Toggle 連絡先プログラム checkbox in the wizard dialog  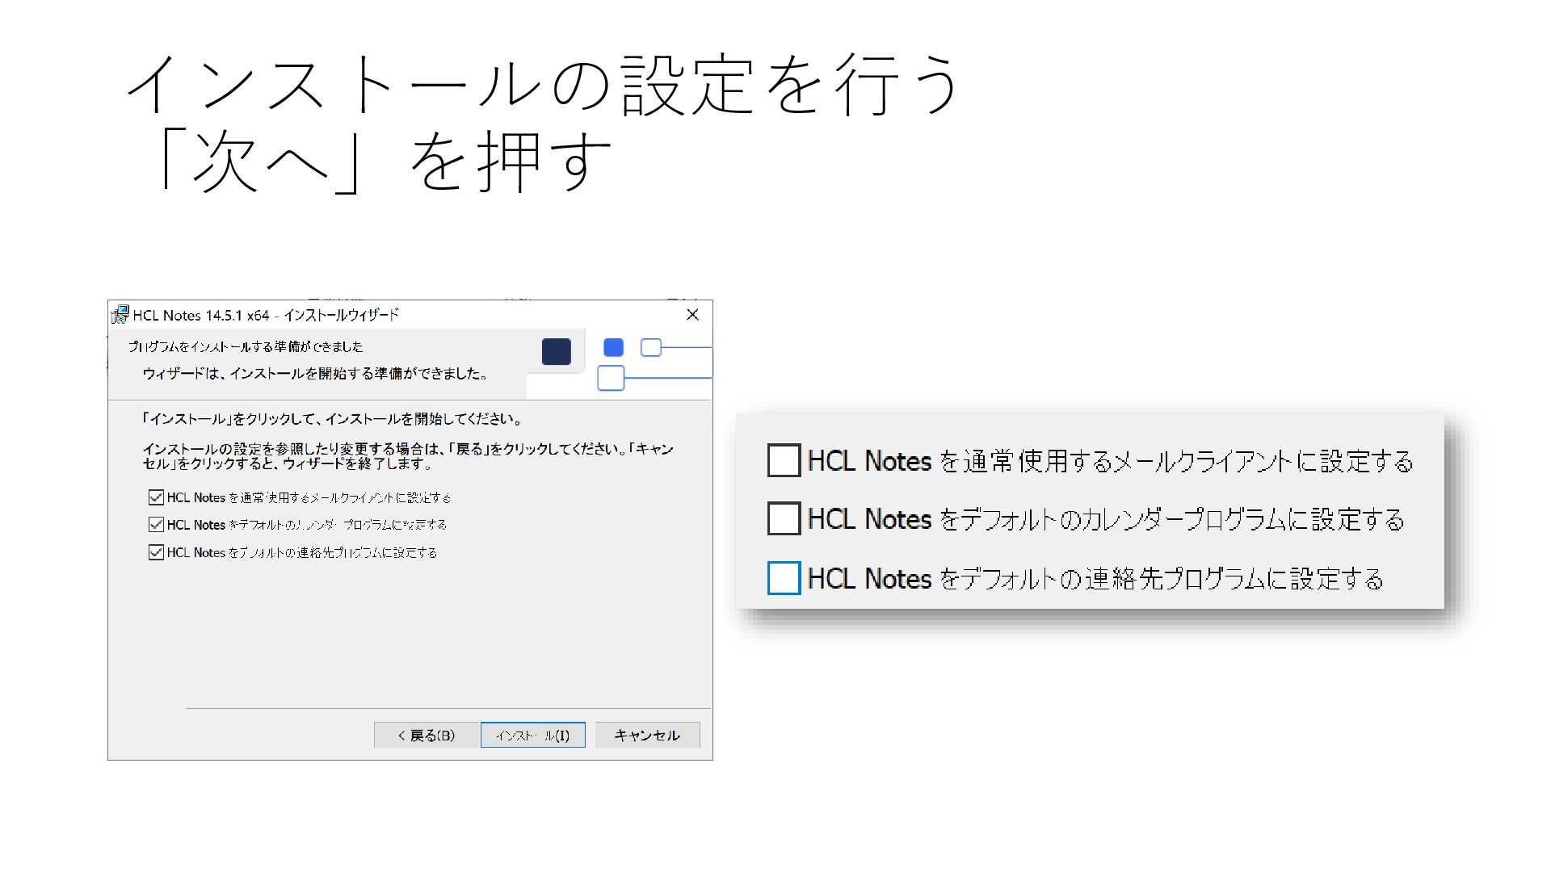[156, 552]
